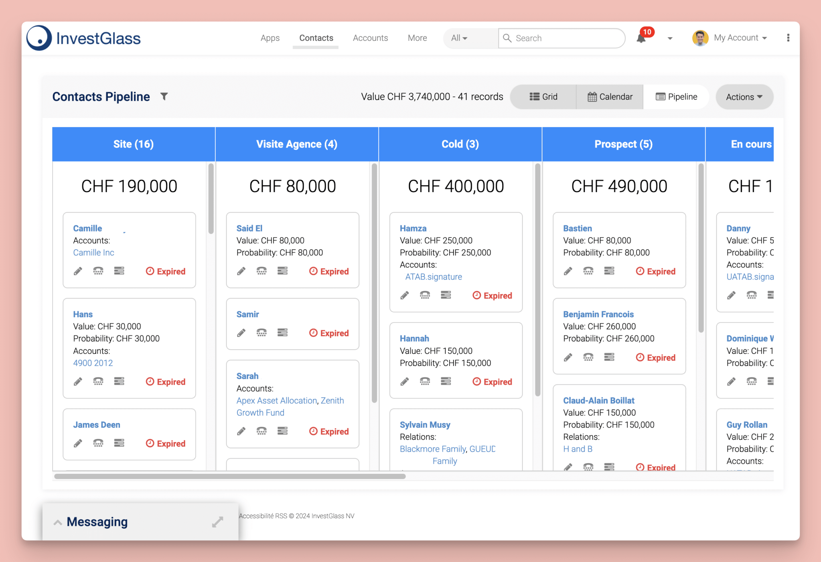Viewport: 821px width, 562px height.
Task: Click the filter icon next to Contacts Pipeline
Action: pos(164,96)
